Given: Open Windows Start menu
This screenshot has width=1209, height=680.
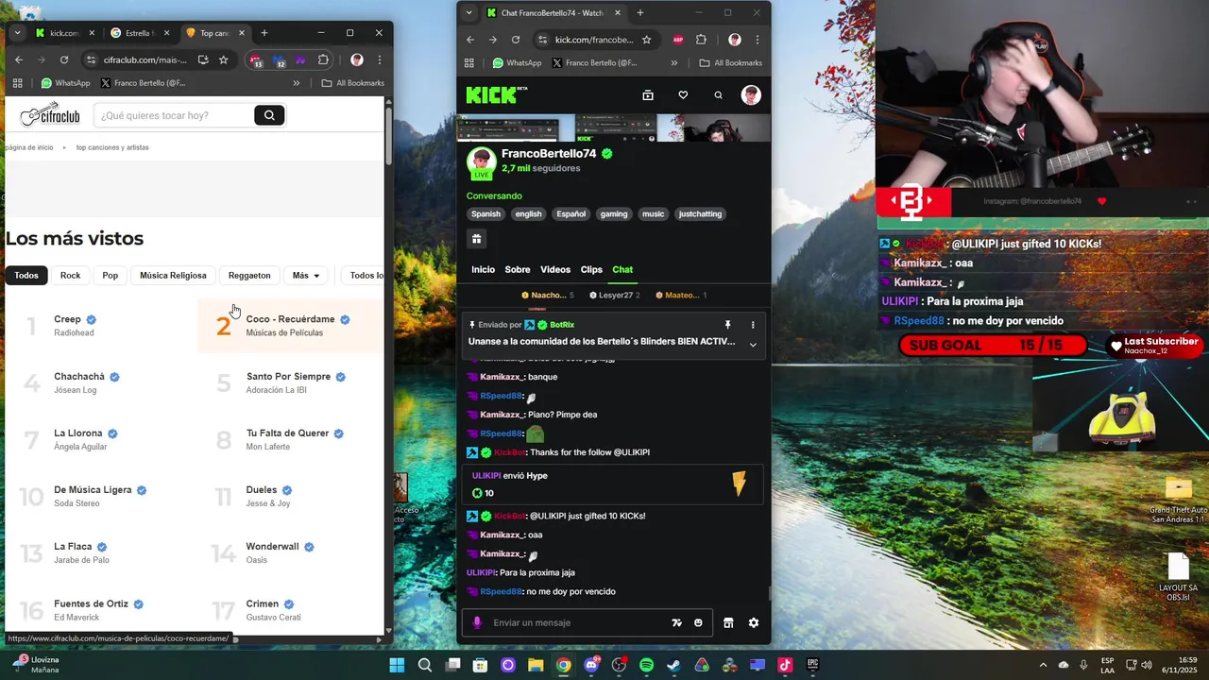Looking at the screenshot, I should pyautogui.click(x=397, y=665).
